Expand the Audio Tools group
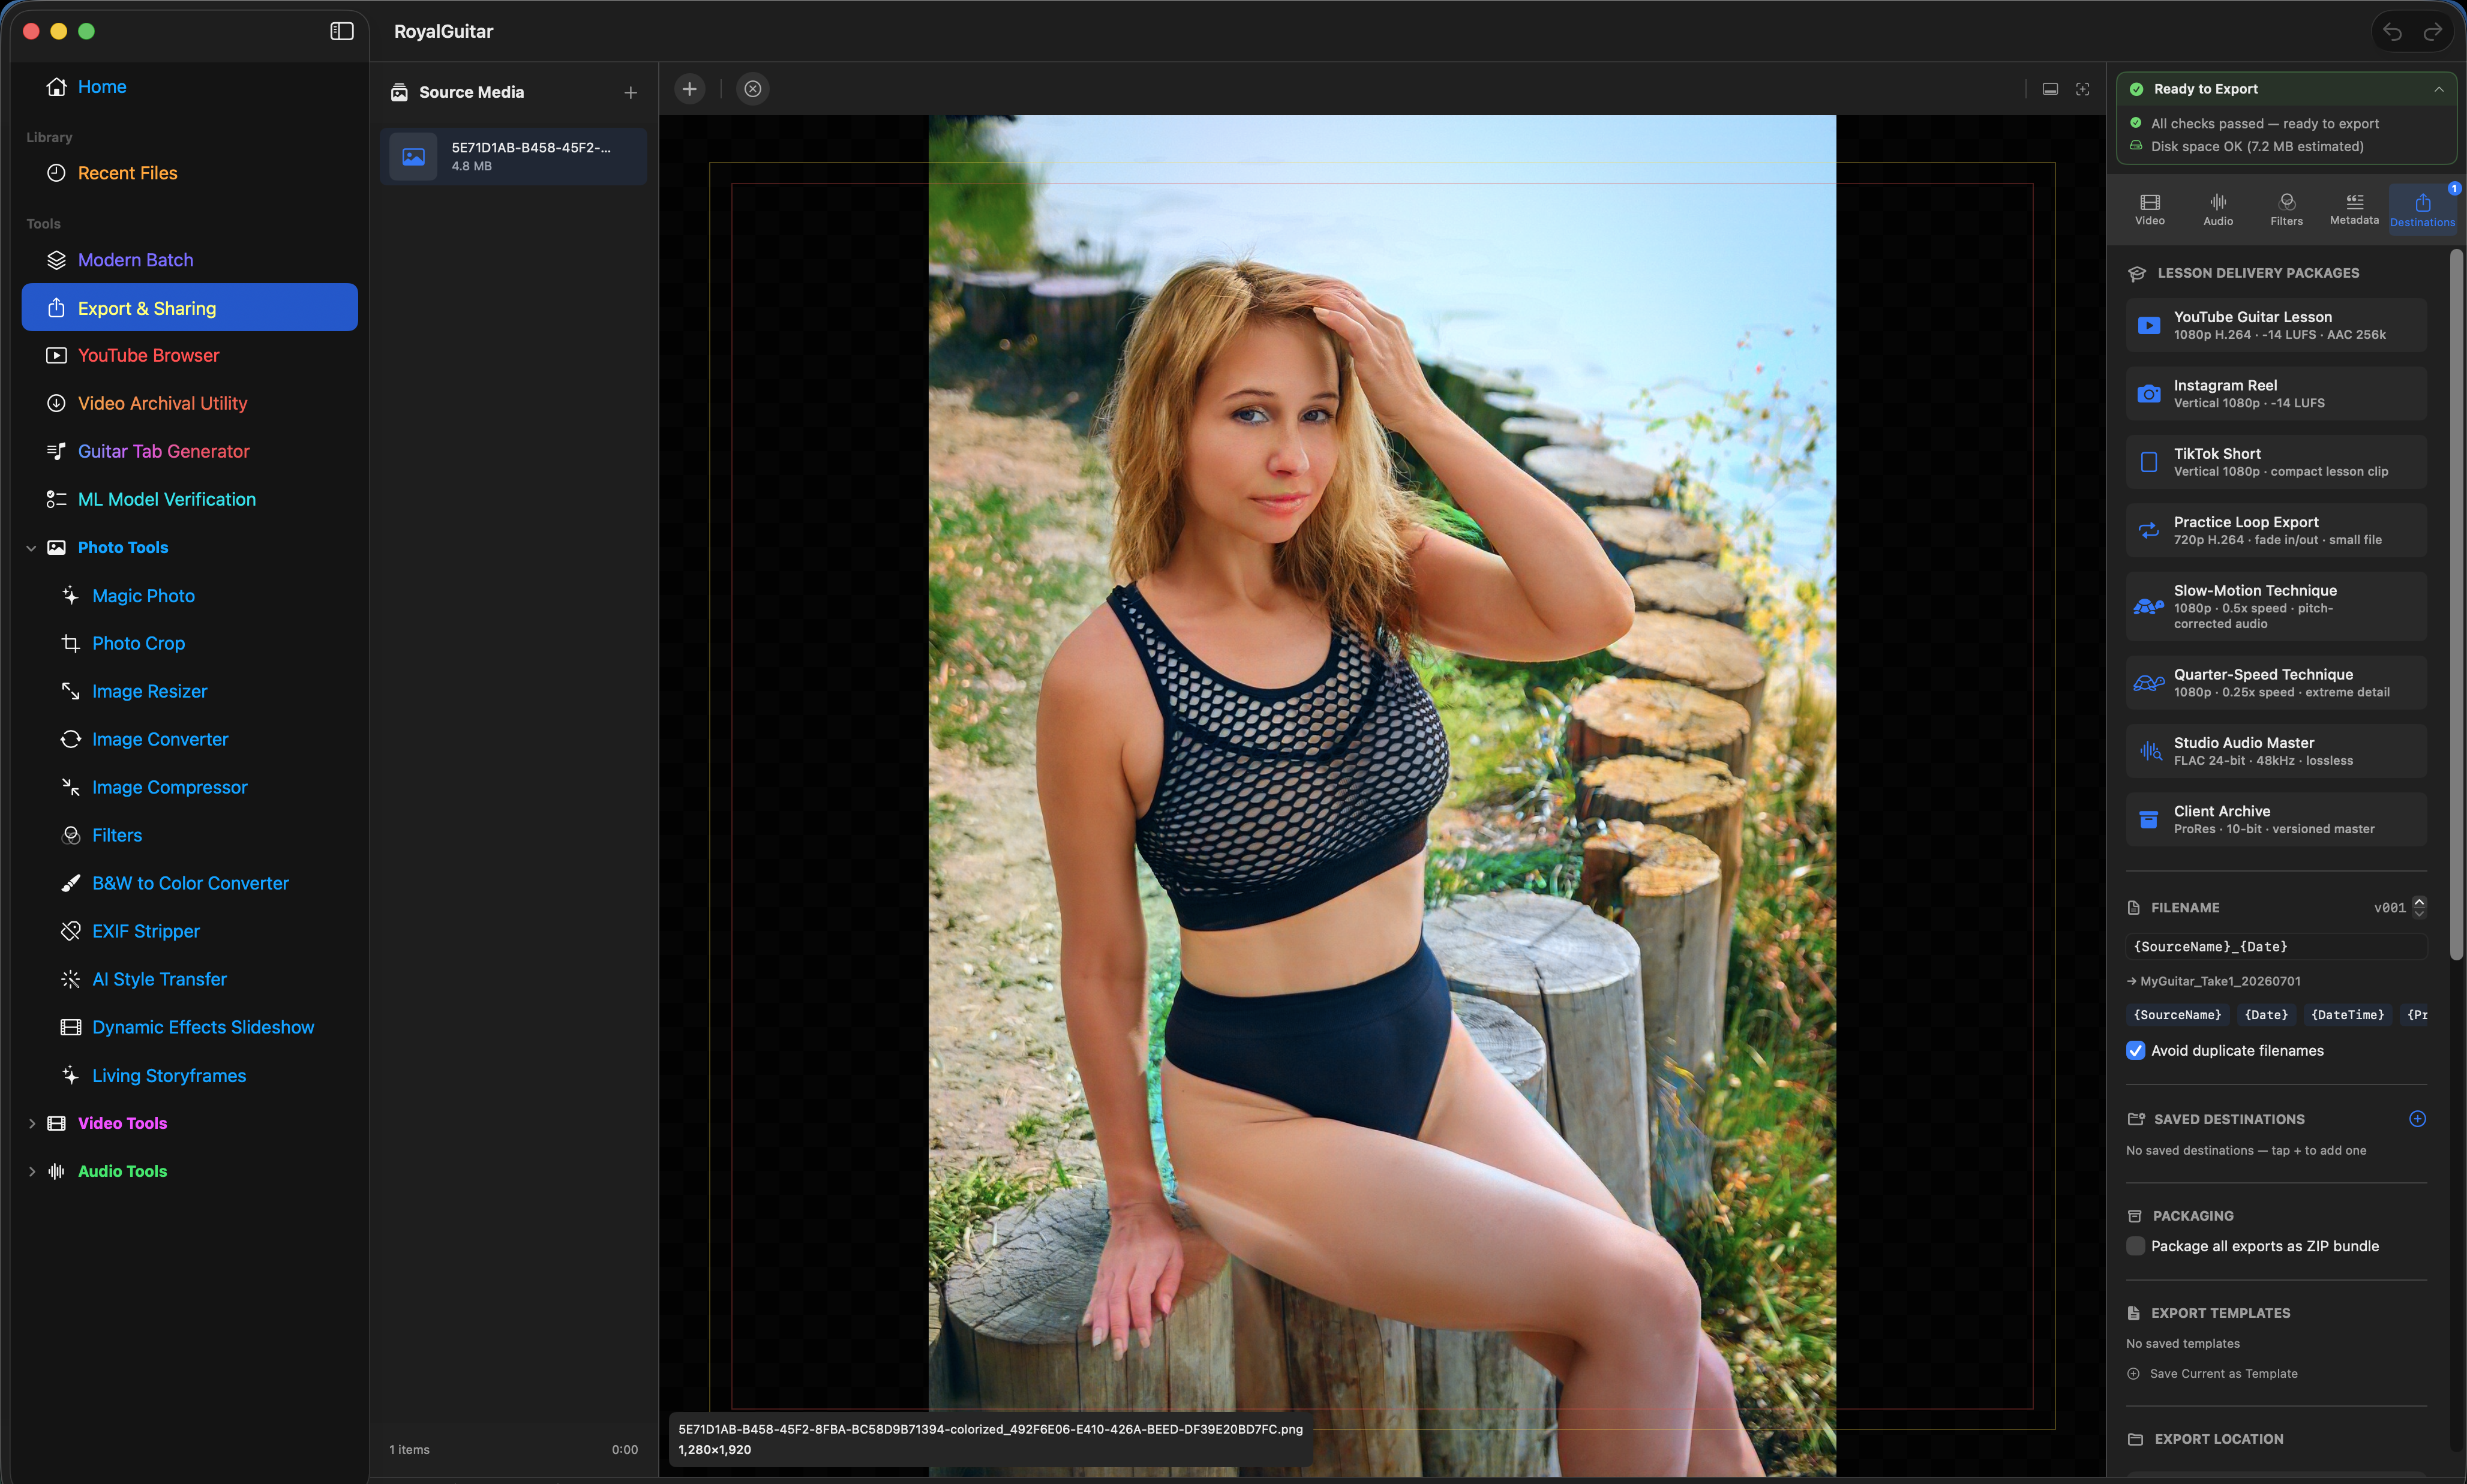Image resolution: width=2467 pixels, height=1484 pixels. (31, 1172)
